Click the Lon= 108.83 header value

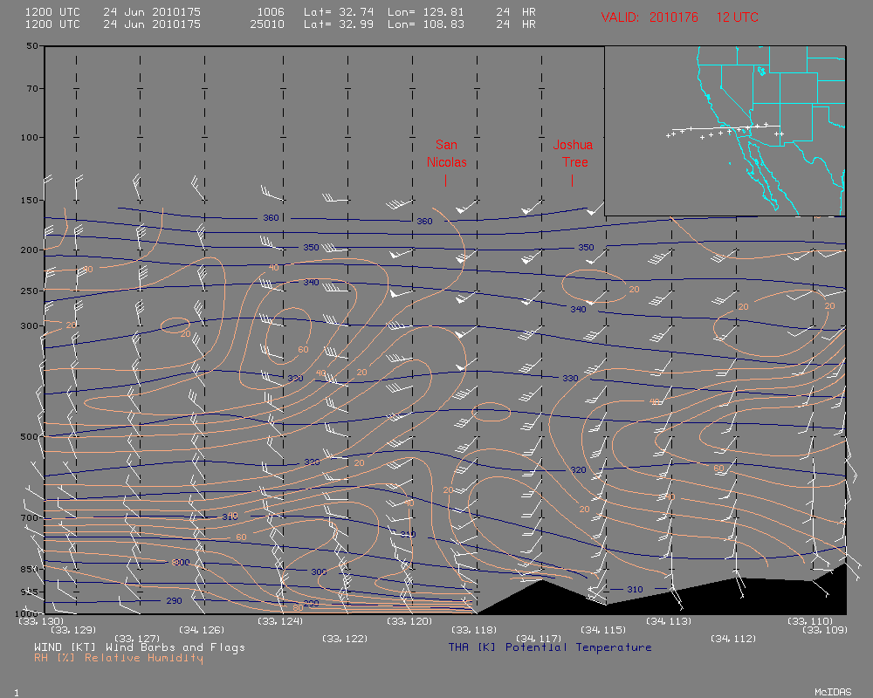[426, 24]
